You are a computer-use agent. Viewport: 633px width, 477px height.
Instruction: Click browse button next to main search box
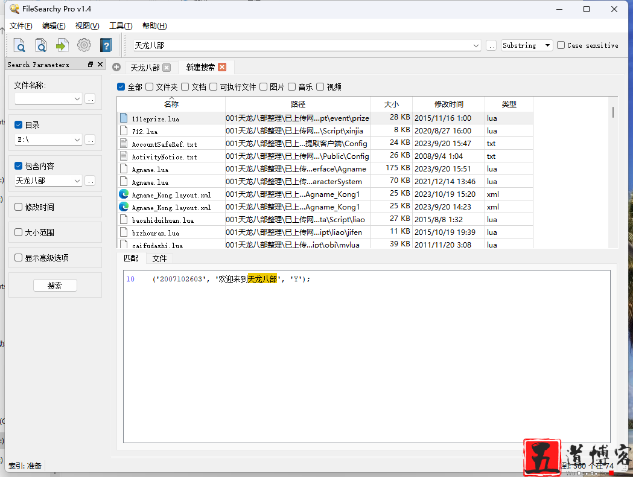(x=491, y=46)
